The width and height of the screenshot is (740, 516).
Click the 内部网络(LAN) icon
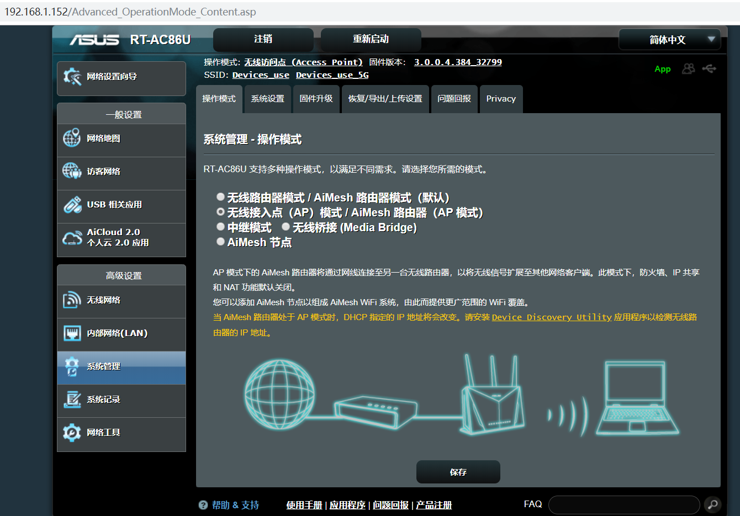pos(72,333)
